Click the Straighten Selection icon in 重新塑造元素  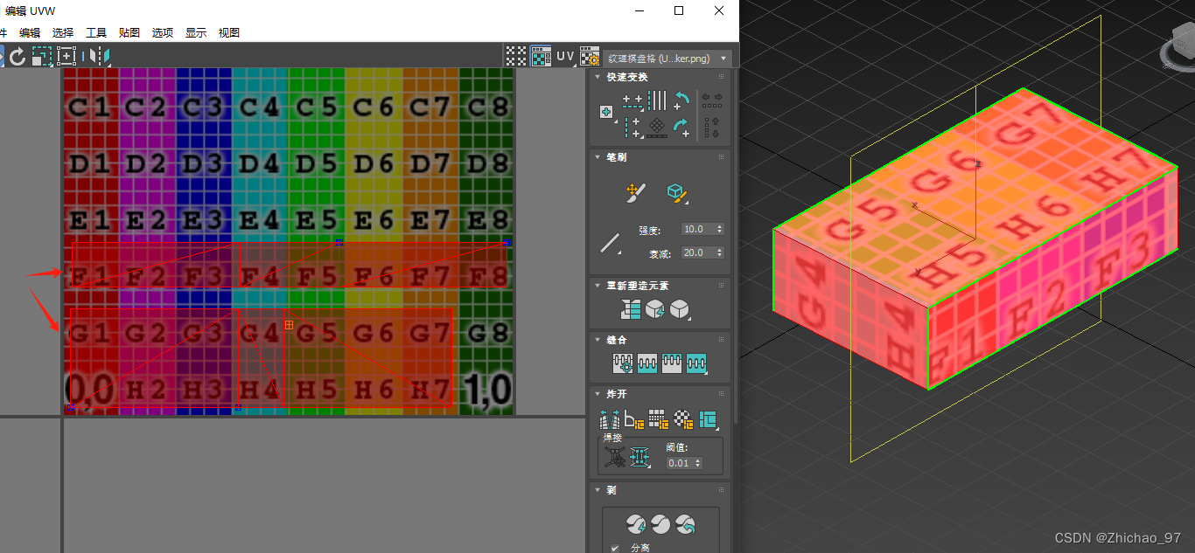coord(631,310)
